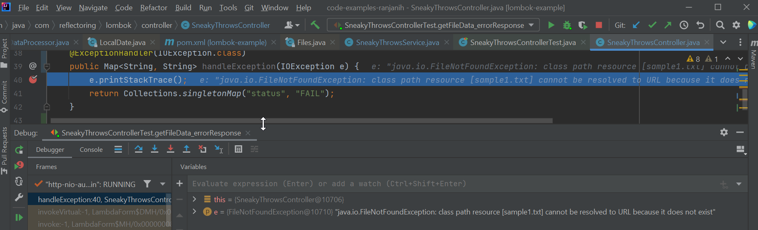
Task: Click 'controller' in the breadcrumb path
Action: [x=157, y=25]
